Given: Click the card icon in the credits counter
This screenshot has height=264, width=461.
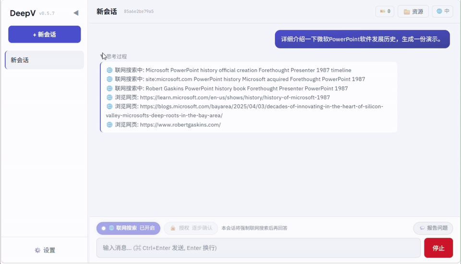Looking at the screenshot, I should point(382,11).
